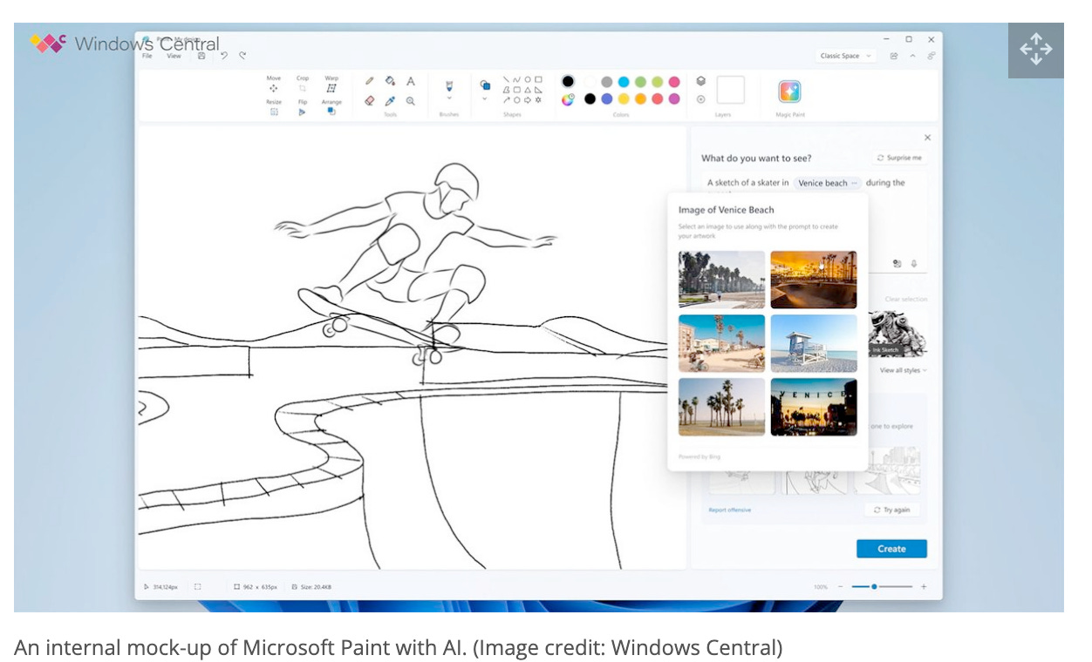Click the Resize tool icon

[x=274, y=111]
